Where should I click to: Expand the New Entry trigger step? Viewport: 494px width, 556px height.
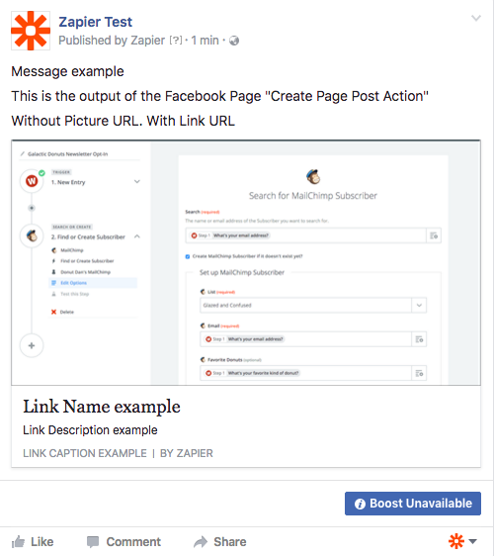point(137,182)
